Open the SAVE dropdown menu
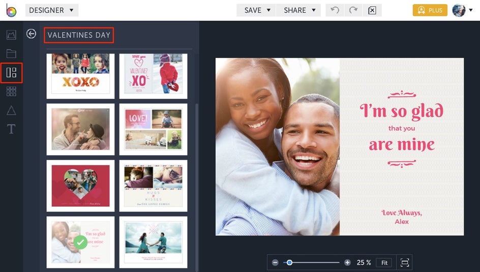The height and width of the screenshot is (272, 480). [x=256, y=10]
